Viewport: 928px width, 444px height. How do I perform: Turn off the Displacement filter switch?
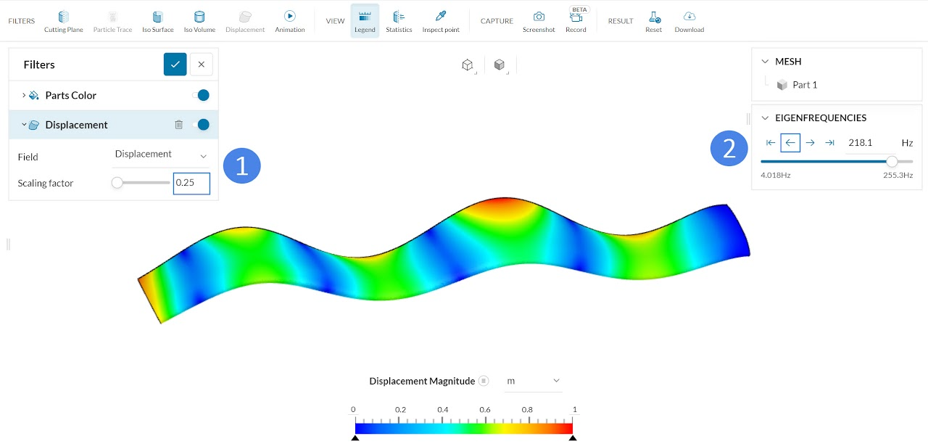click(201, 125)
